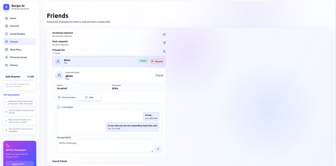Click the @lala avatar in friends list
Screen dimensions: 336x166
58,61
